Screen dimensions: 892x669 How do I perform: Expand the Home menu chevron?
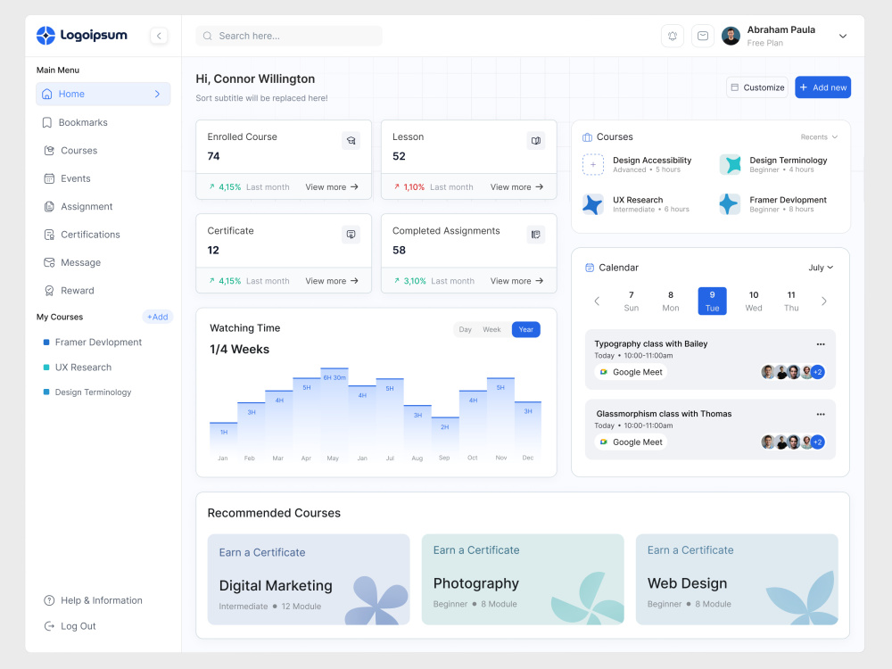coord(158,94)
